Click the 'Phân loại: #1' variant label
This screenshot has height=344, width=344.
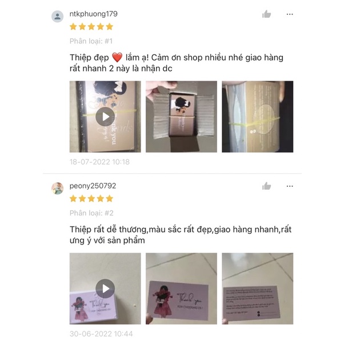(91, 41)
